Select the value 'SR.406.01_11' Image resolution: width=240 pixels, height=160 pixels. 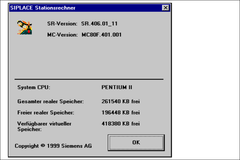[x=99, y=24]
